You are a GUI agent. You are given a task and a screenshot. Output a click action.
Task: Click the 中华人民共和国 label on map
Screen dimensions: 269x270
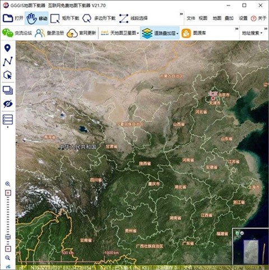click(77, 147)
